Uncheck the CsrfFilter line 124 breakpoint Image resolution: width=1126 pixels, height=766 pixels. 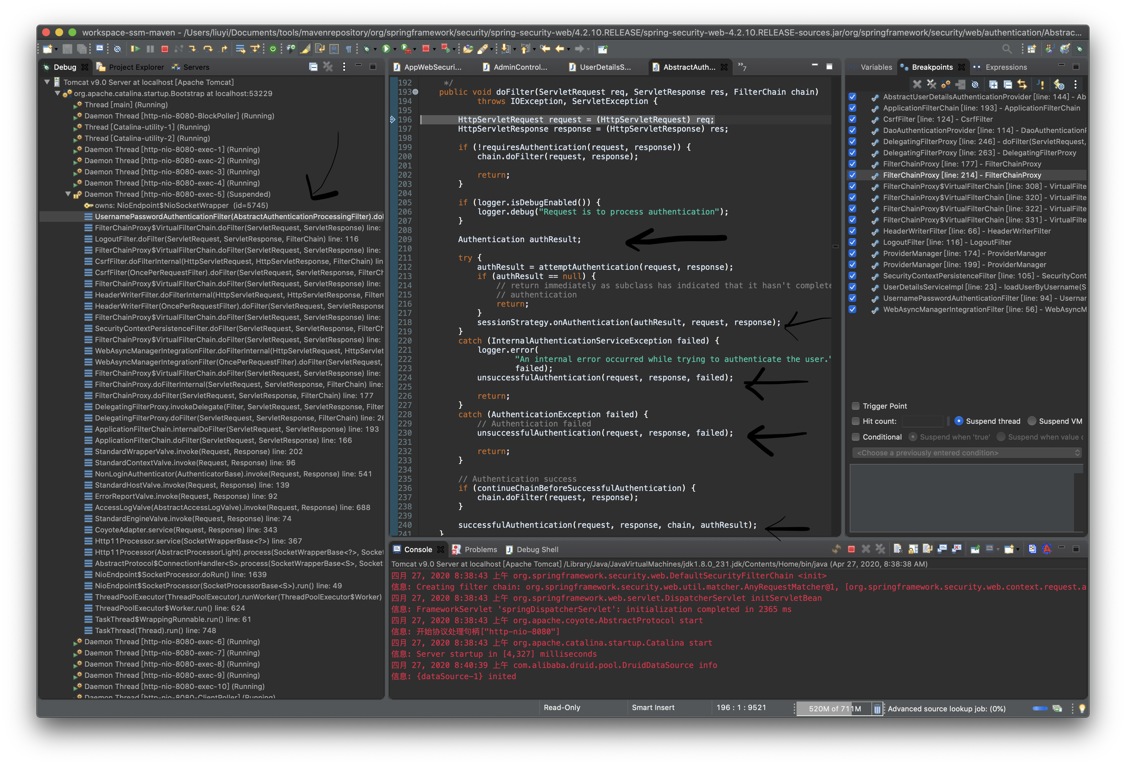coord(852,119)
